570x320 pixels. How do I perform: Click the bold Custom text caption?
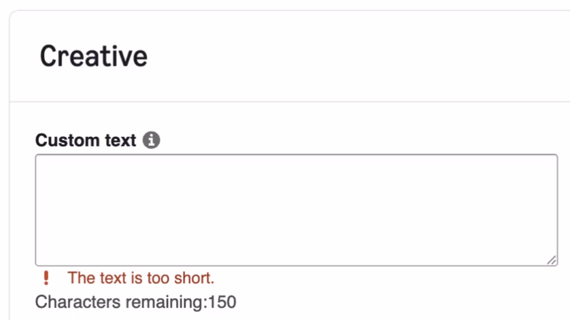(86, 141)
